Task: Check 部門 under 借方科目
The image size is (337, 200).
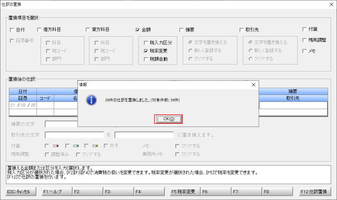Action: (48, 59)
